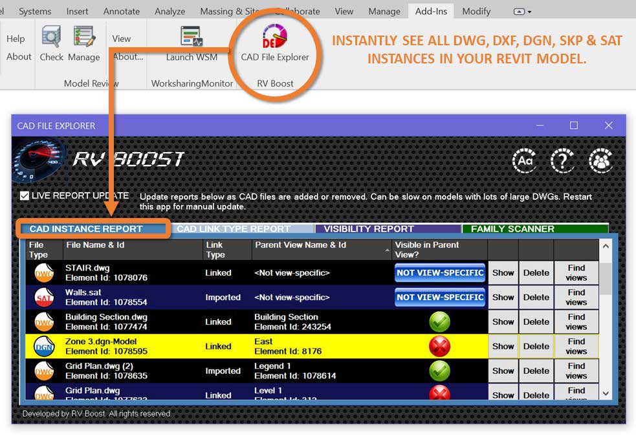Go to the Insert ribbon tab
This screenshot has height=436, width=636.
[x=77, y=12]
